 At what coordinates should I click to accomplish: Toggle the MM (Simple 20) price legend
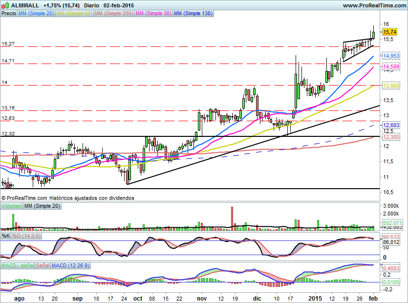tap(36, 14)
